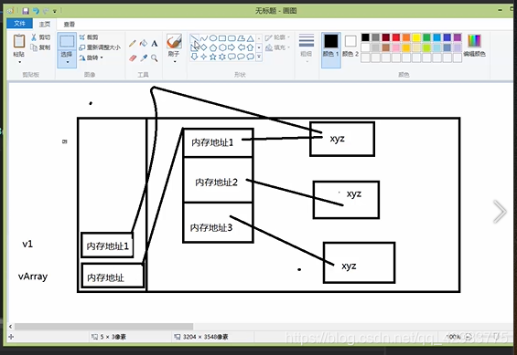517x355 pixels.
Task: Pick the pink color swatch
Action: 396,47
